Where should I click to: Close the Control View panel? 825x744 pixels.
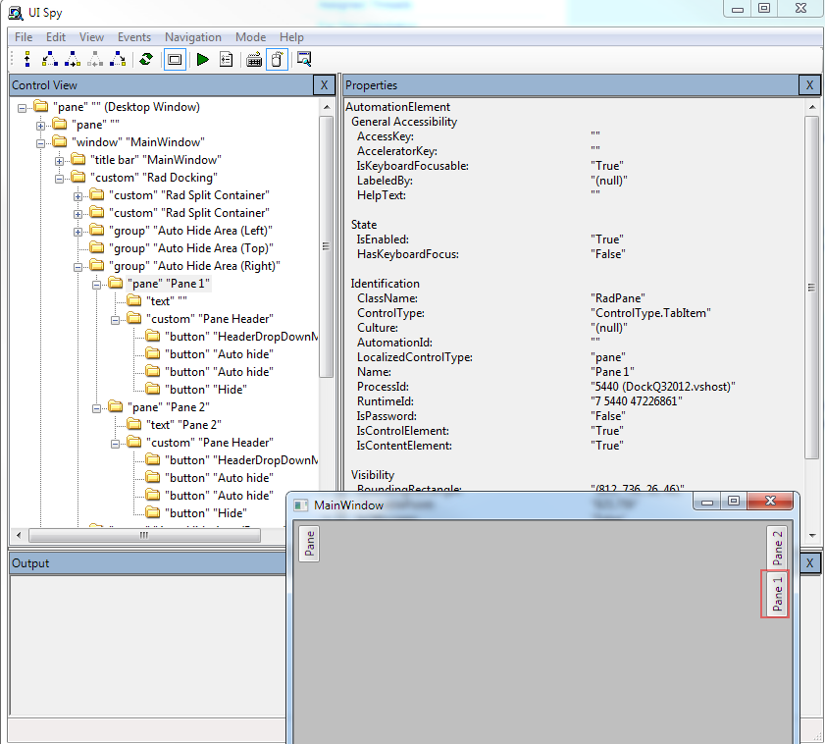[x=324, y=85]
